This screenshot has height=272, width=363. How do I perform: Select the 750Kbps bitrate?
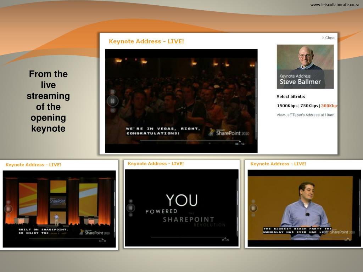click(309, 106)
